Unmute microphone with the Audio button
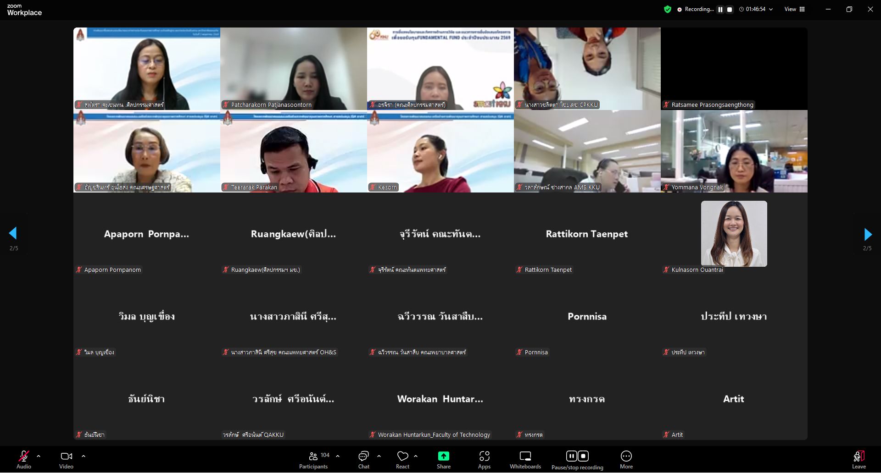Viewport: 881px width, 473px height. coord(23,460)
